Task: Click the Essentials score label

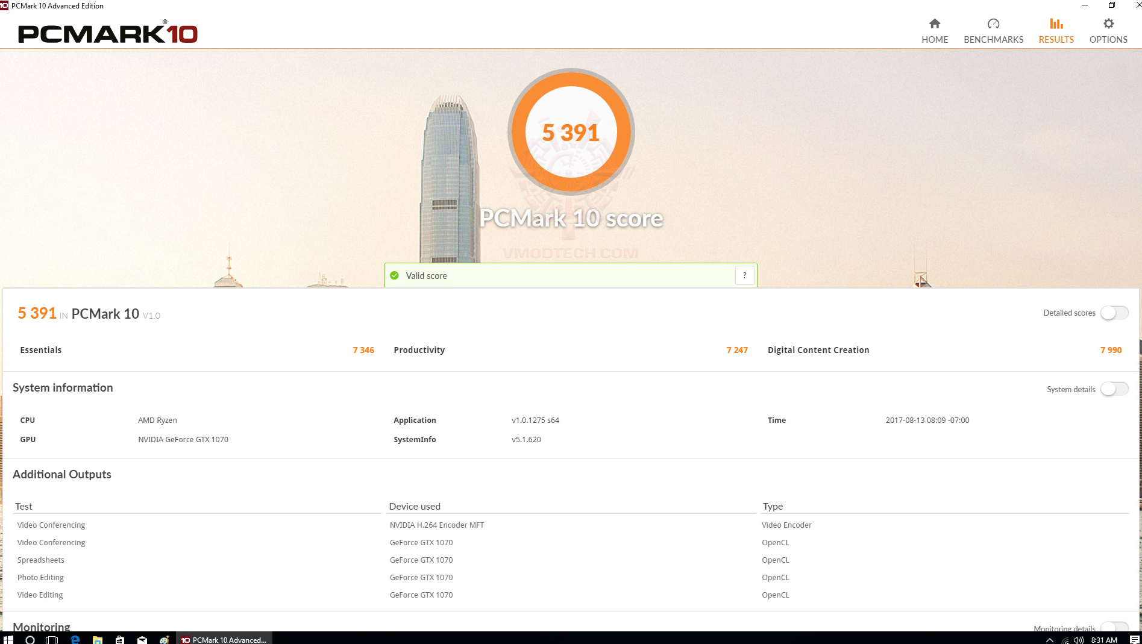Action: [x=41, y=350]
